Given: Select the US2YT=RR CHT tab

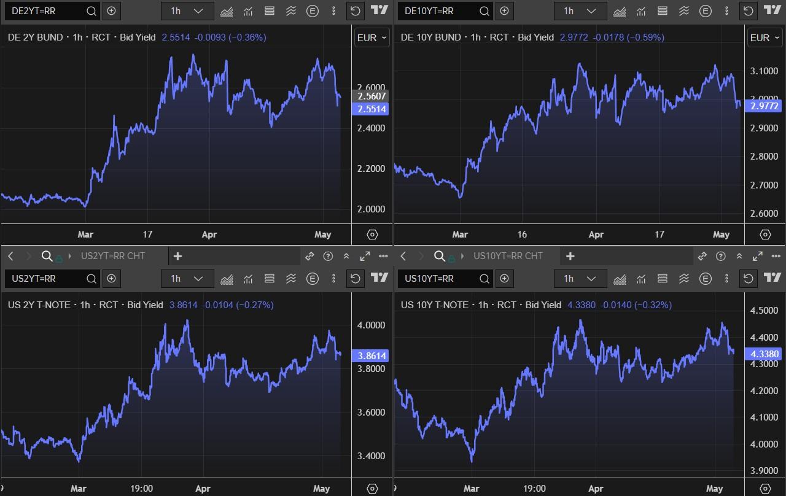Looking at the screenshot, I should pyautogui.click(x=113, y=256).
